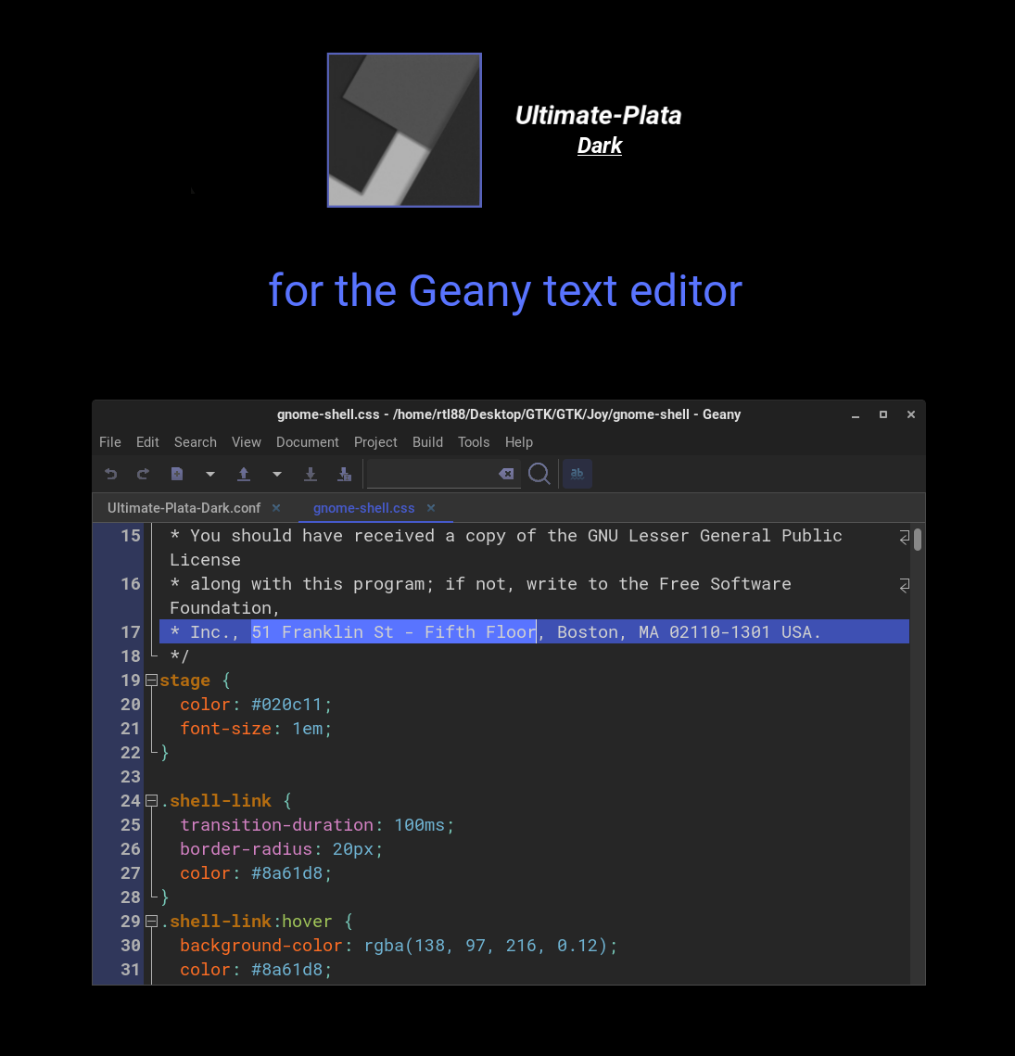This screenshot has height=1056, width=1015.
Task: Click the 'stage' selector on line 19
Action: coord(184,681)
